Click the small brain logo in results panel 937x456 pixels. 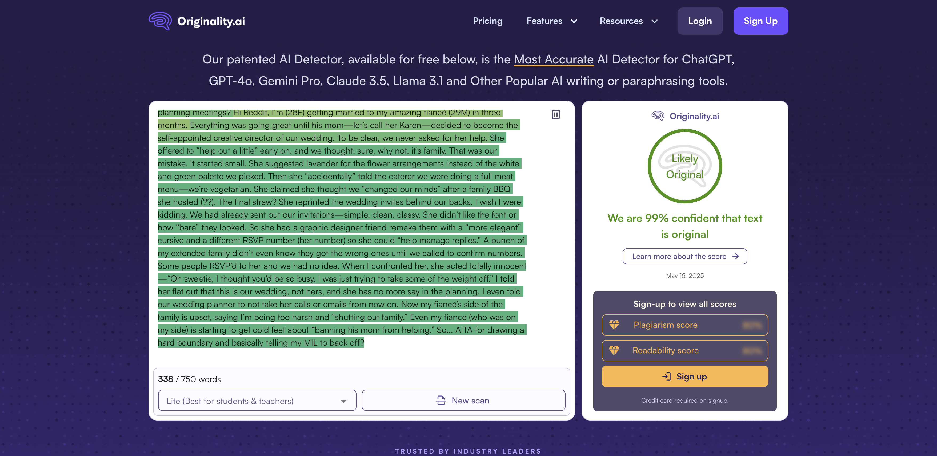click(x=658, y=116)
